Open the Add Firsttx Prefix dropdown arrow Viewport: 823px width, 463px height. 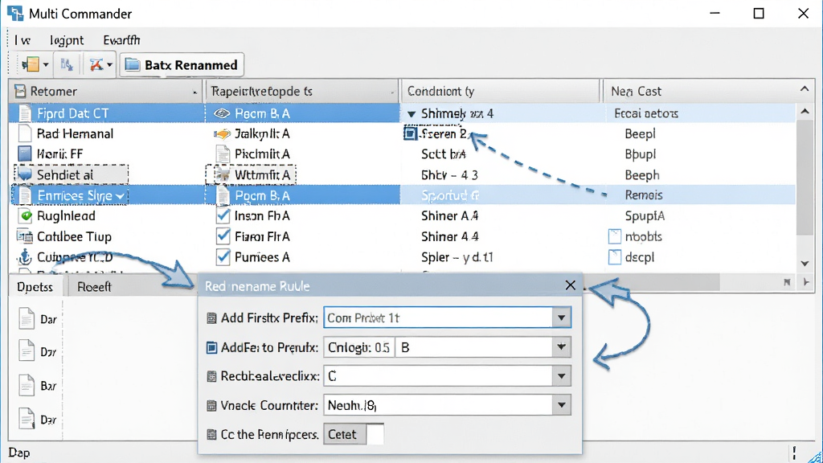click(561, 318)
